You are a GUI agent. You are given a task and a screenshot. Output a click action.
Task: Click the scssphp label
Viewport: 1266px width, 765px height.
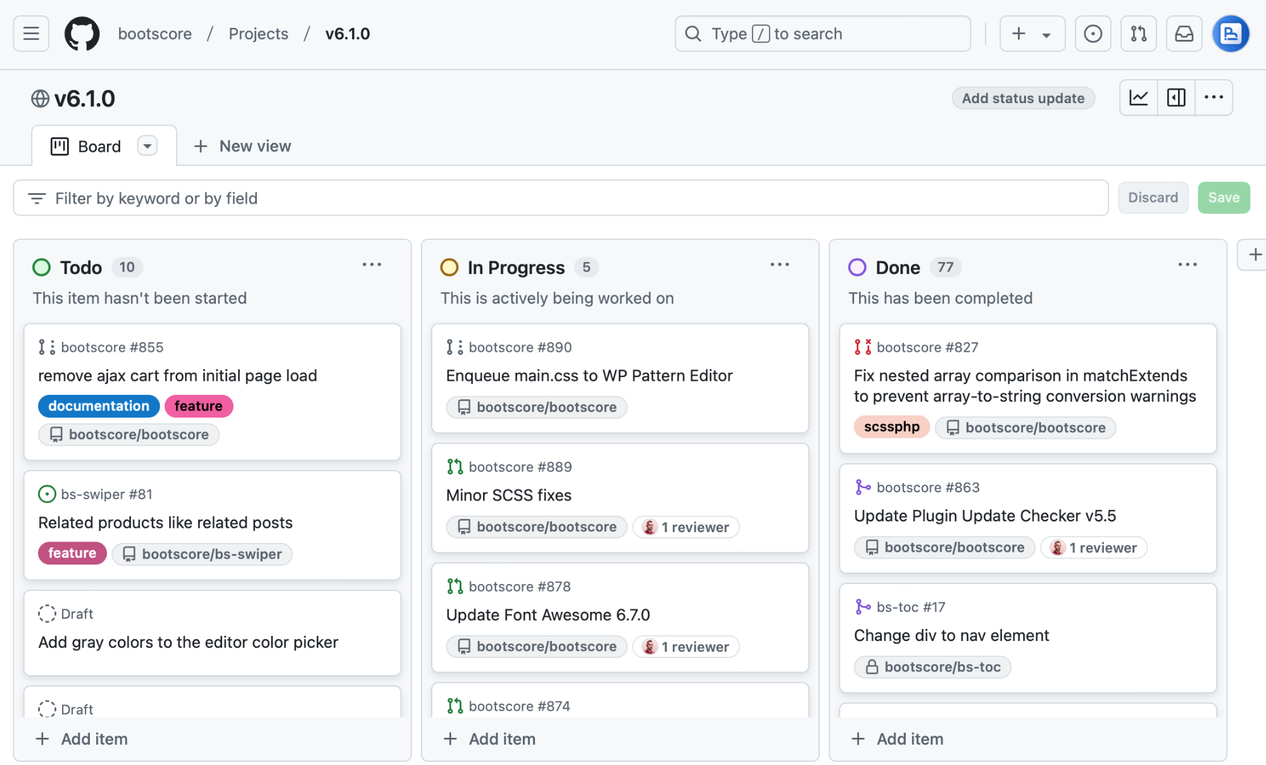click(x=892, y=426)
